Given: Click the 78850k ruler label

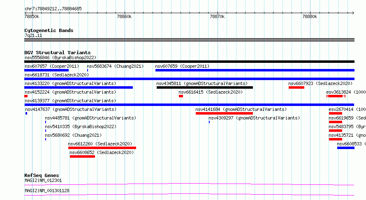Looking at the screenshot, I should pos(32,16).
